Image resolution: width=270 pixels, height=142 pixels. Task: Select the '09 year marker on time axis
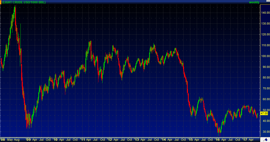(x=28, y=140)
